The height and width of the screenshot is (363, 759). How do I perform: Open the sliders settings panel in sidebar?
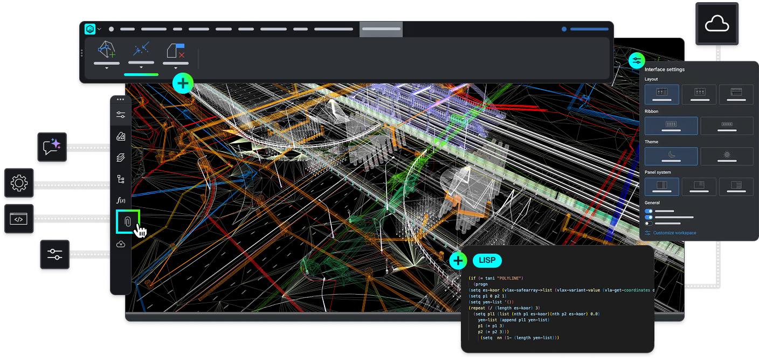click(x=120, y=115)
